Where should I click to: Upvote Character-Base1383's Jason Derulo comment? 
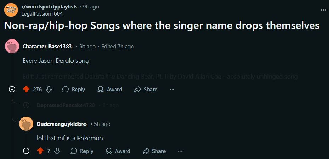[26, 90]
